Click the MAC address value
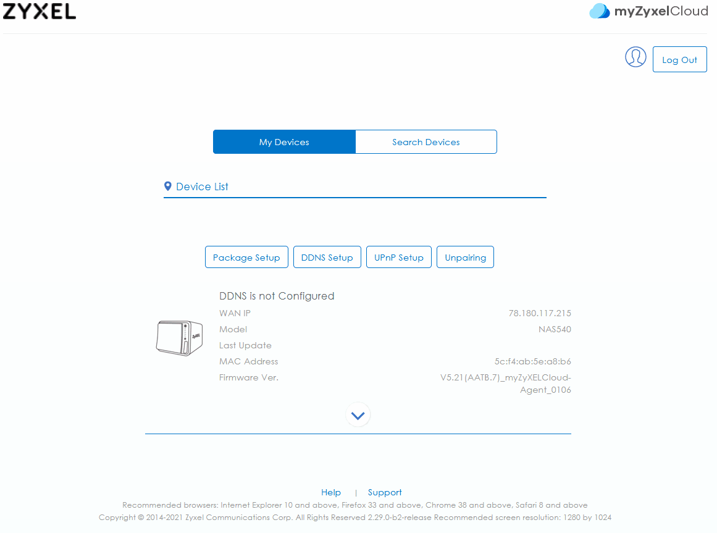 click(532, 361)
